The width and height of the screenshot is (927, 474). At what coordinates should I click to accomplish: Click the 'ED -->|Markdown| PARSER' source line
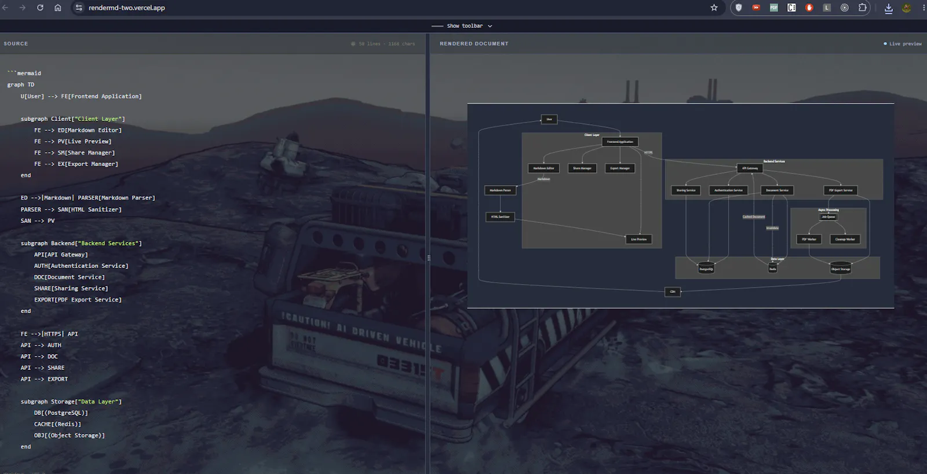pyautogui.click(x=88, y=198)
